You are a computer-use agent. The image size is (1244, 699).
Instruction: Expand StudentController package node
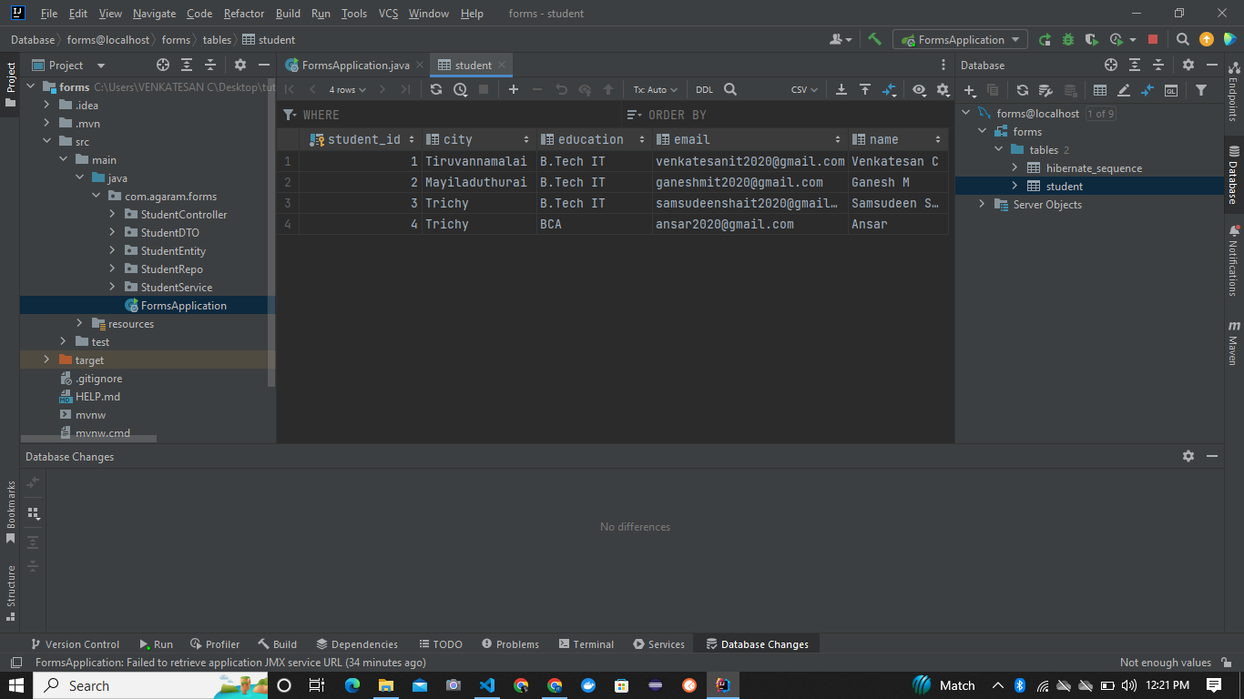[x=112, y=214]
